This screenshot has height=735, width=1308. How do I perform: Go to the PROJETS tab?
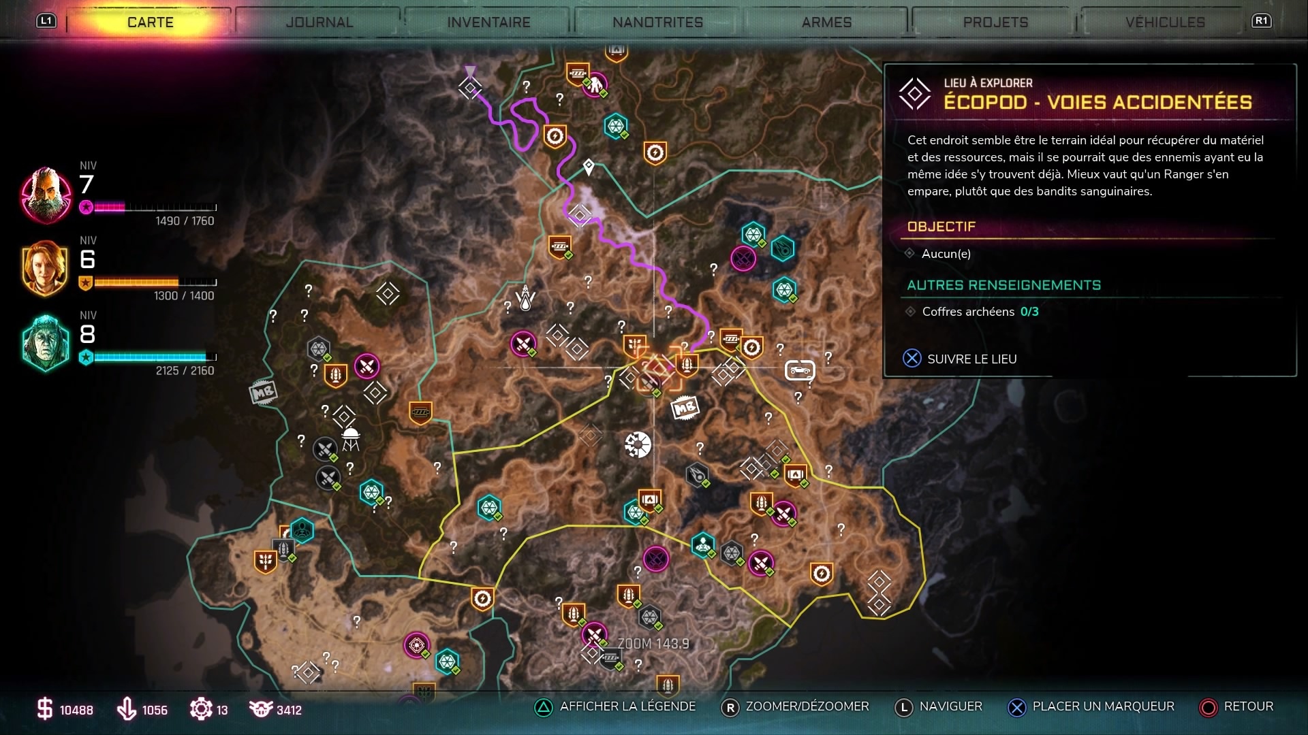pos(995,22)
